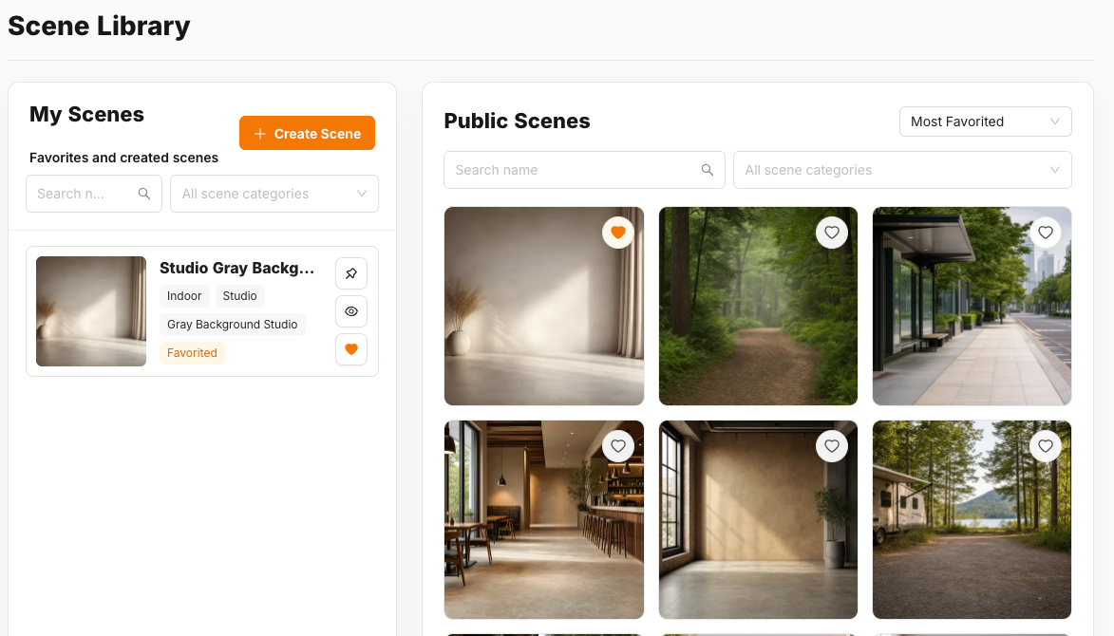Image resolution: width=1114 pixels, height=636 pixels.
Task: Click the Public Scenes heading
Action: click(518, 121)
